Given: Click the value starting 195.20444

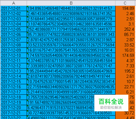Looking at the screenshot, I should [71, 71].
